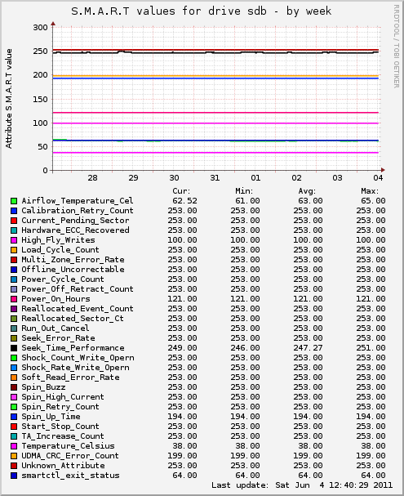Viewport: 404px width, 496px height.
Task: Click the Reallocated_Sector_Ct legend label
Action: pyautogui.click(x=73, y=319)
